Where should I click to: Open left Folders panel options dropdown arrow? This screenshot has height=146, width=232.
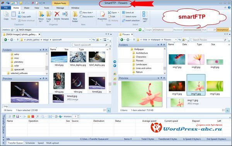(x=40, y=50)
